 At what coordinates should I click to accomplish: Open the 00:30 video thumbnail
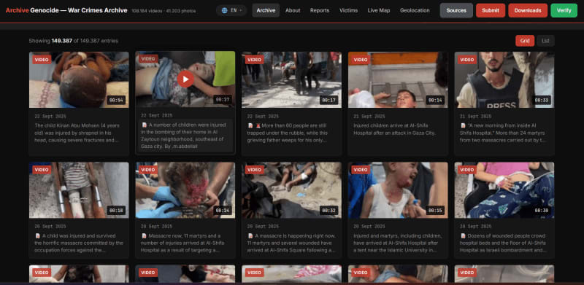(504, 190)
